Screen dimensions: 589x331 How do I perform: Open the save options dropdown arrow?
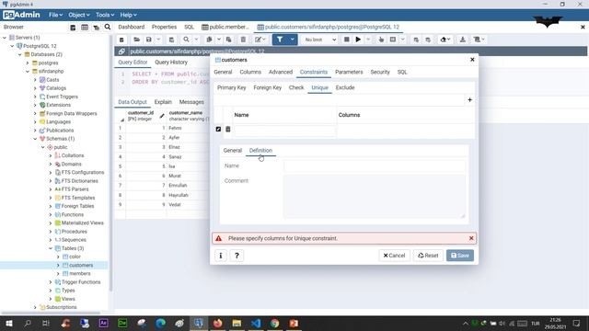[158, 40]
